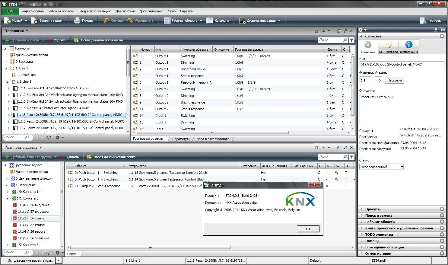This screenshot has height=265, width=448.
Task: Open Информация tab icon in Свойства
Action: pos(409,47)
